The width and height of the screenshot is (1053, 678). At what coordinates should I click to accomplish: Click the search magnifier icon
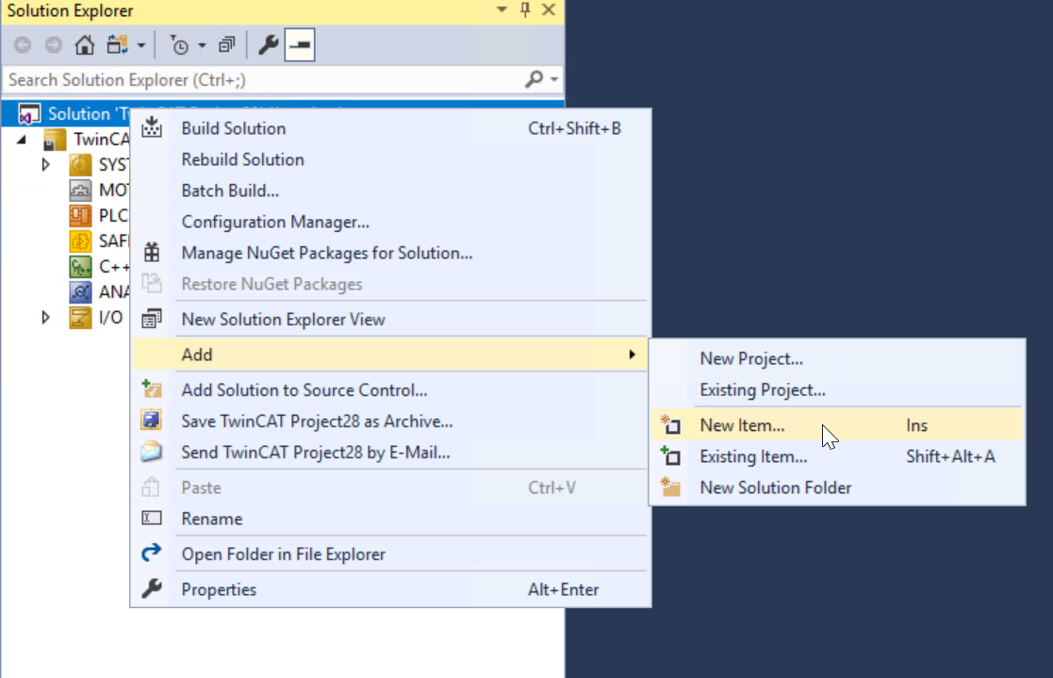click(534, 79)
